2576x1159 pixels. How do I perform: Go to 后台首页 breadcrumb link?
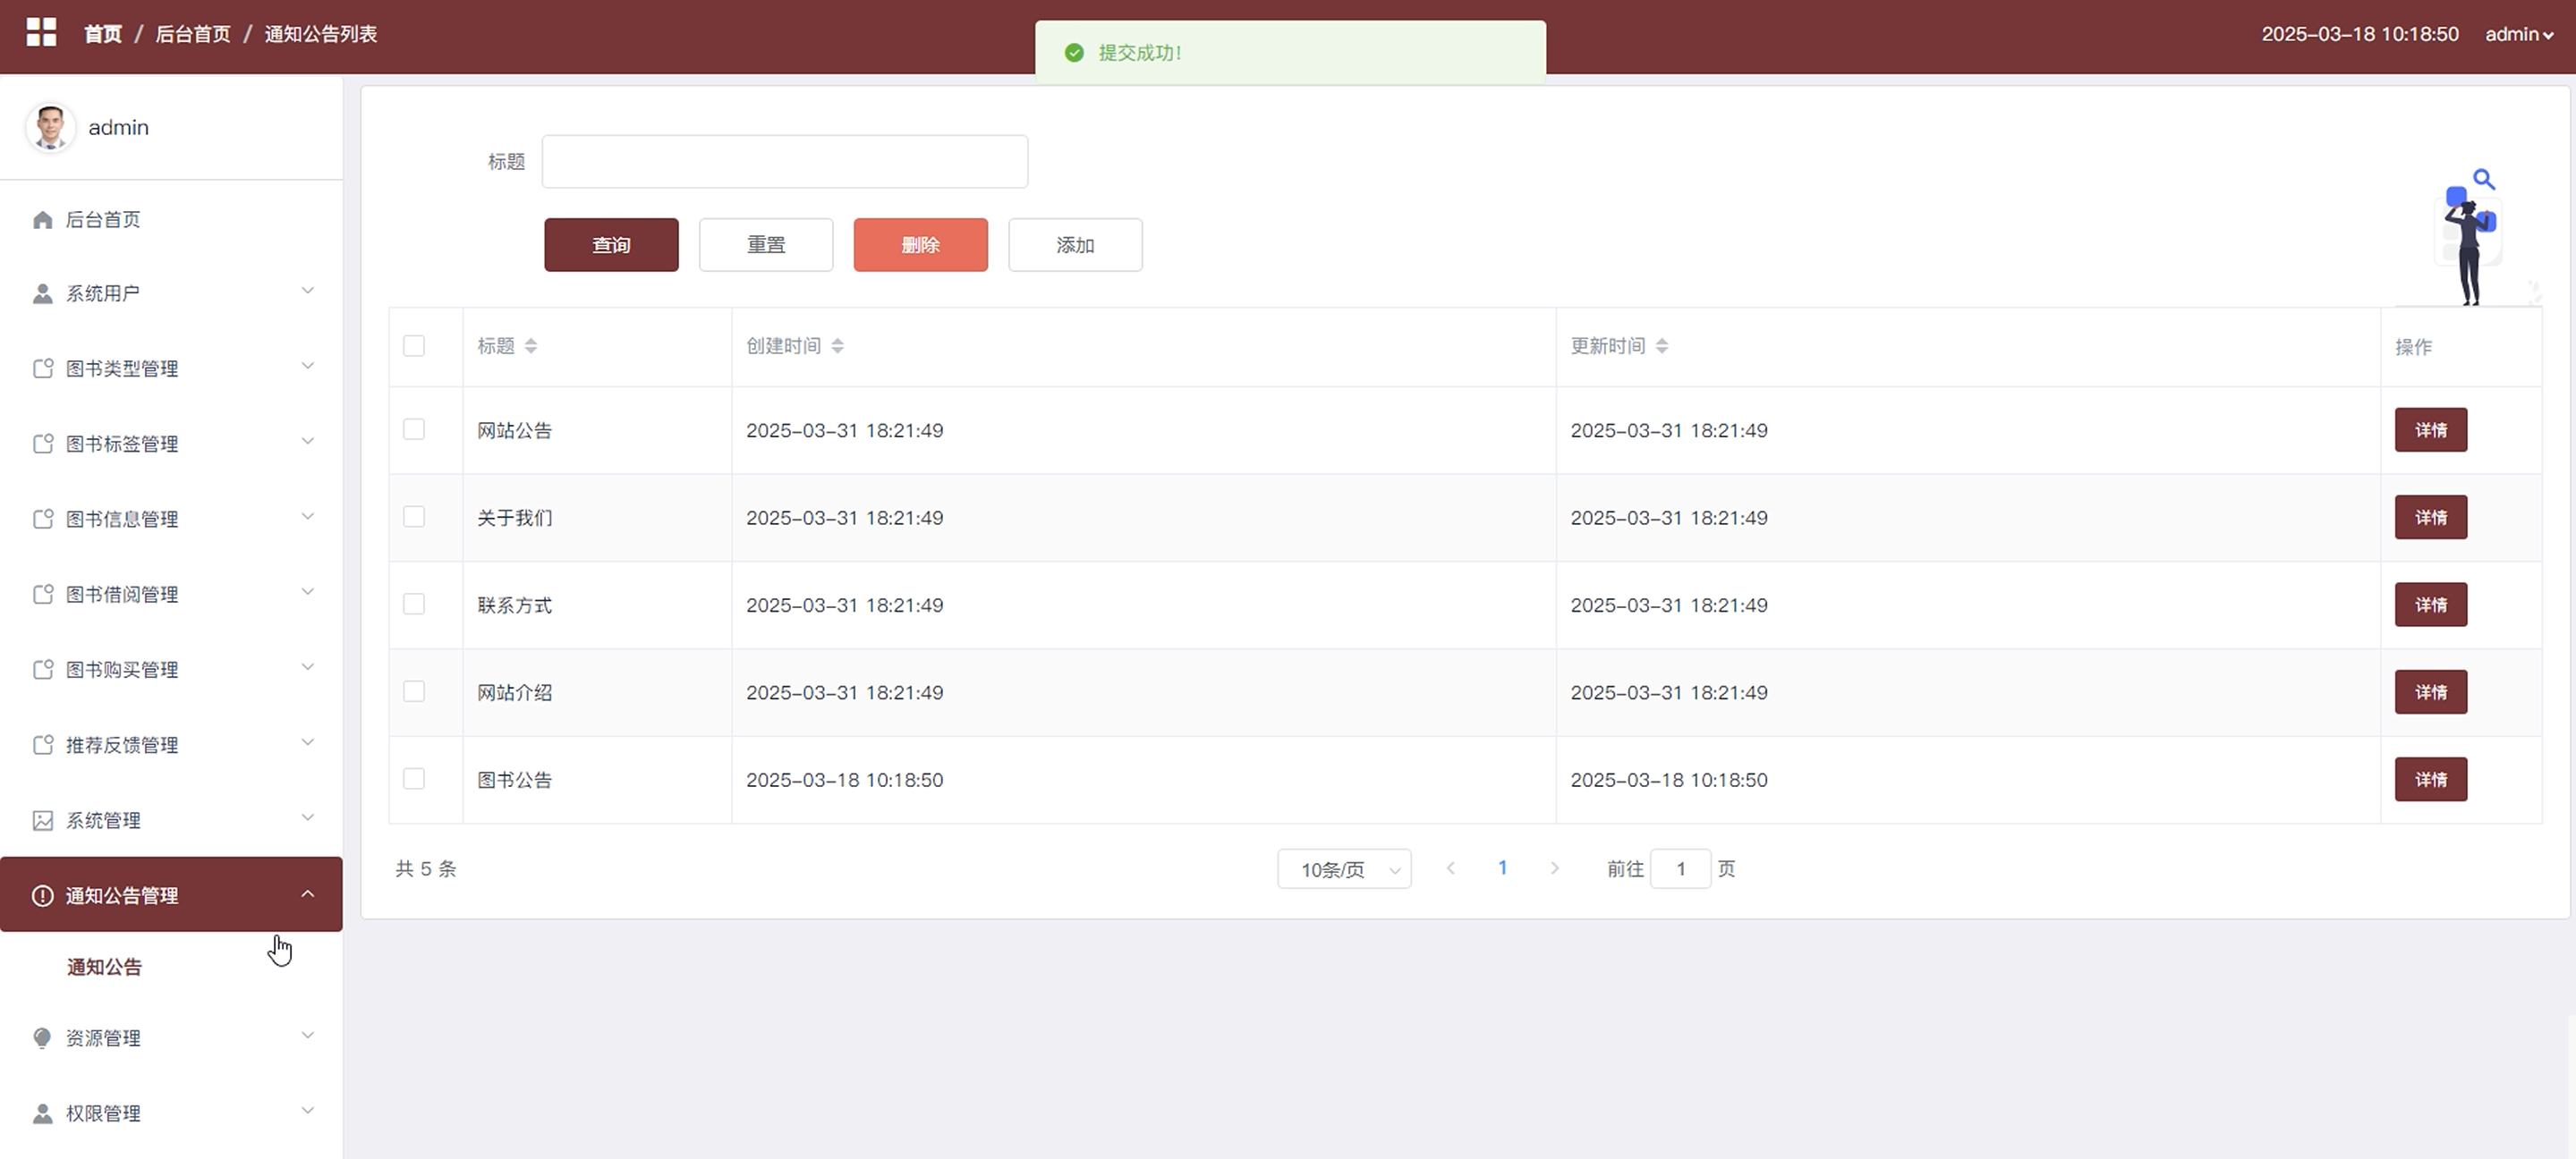193,34
